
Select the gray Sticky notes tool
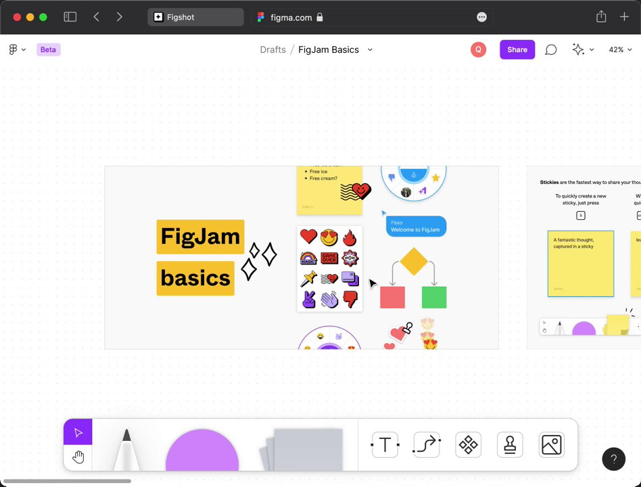[x=302, y=449]
